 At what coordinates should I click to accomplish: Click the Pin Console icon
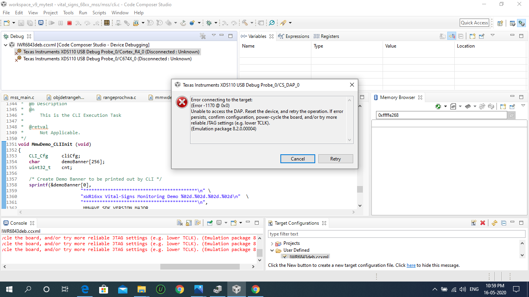[x=210, y=223]
